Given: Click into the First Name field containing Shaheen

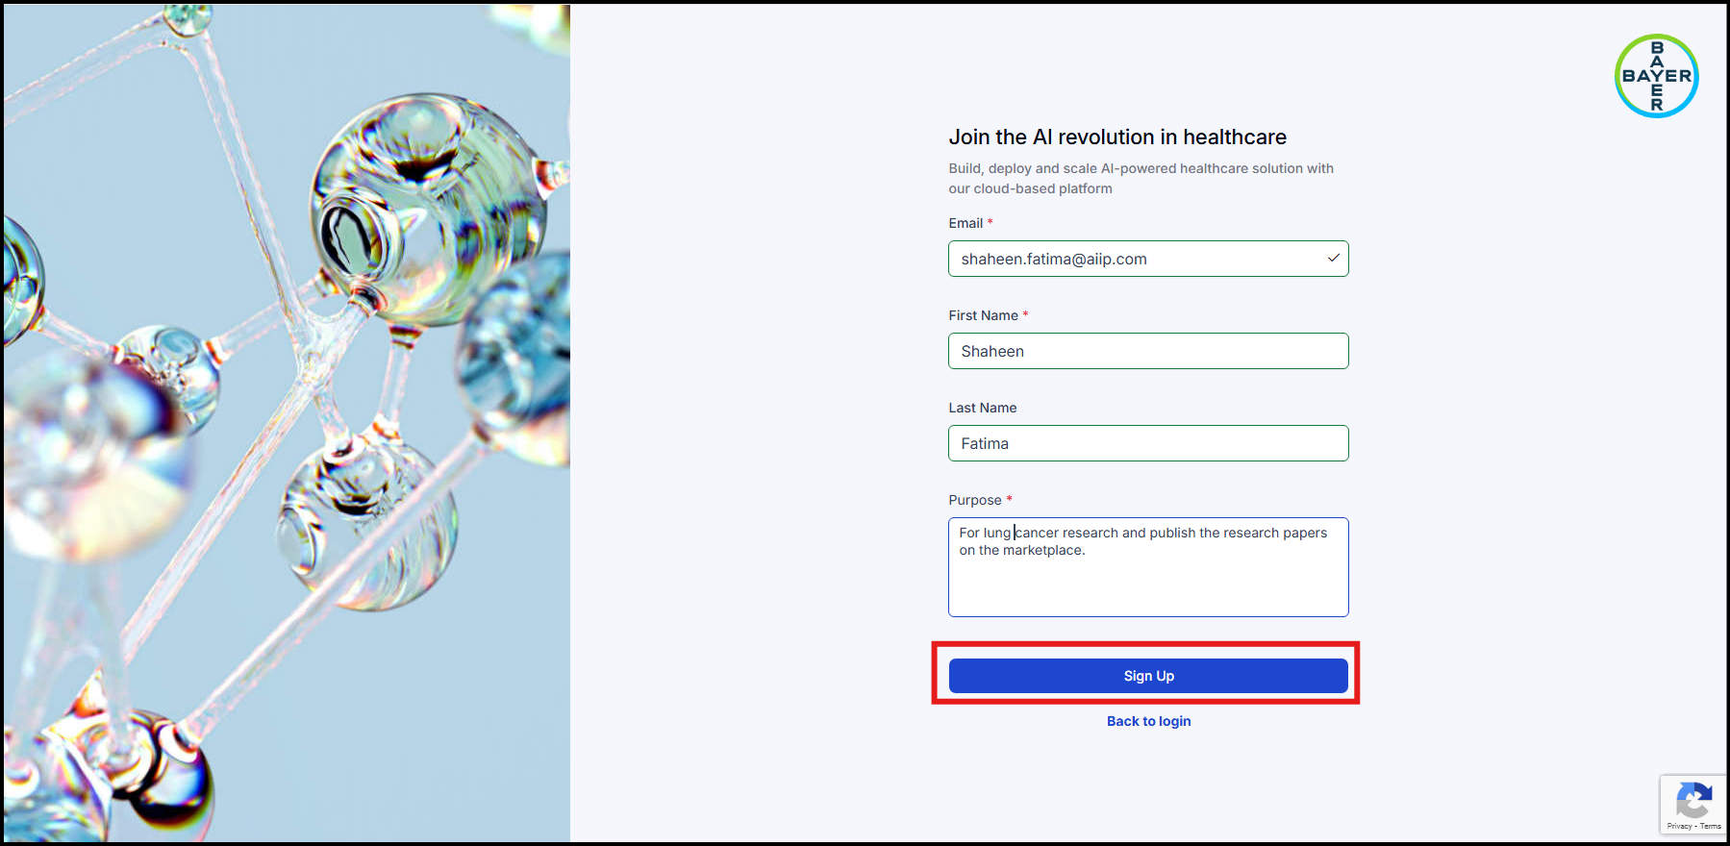Looking at the screenshot, I should click(1148, 351).
